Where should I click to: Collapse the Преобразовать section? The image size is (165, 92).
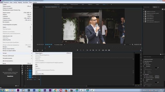tap(143, 61)
